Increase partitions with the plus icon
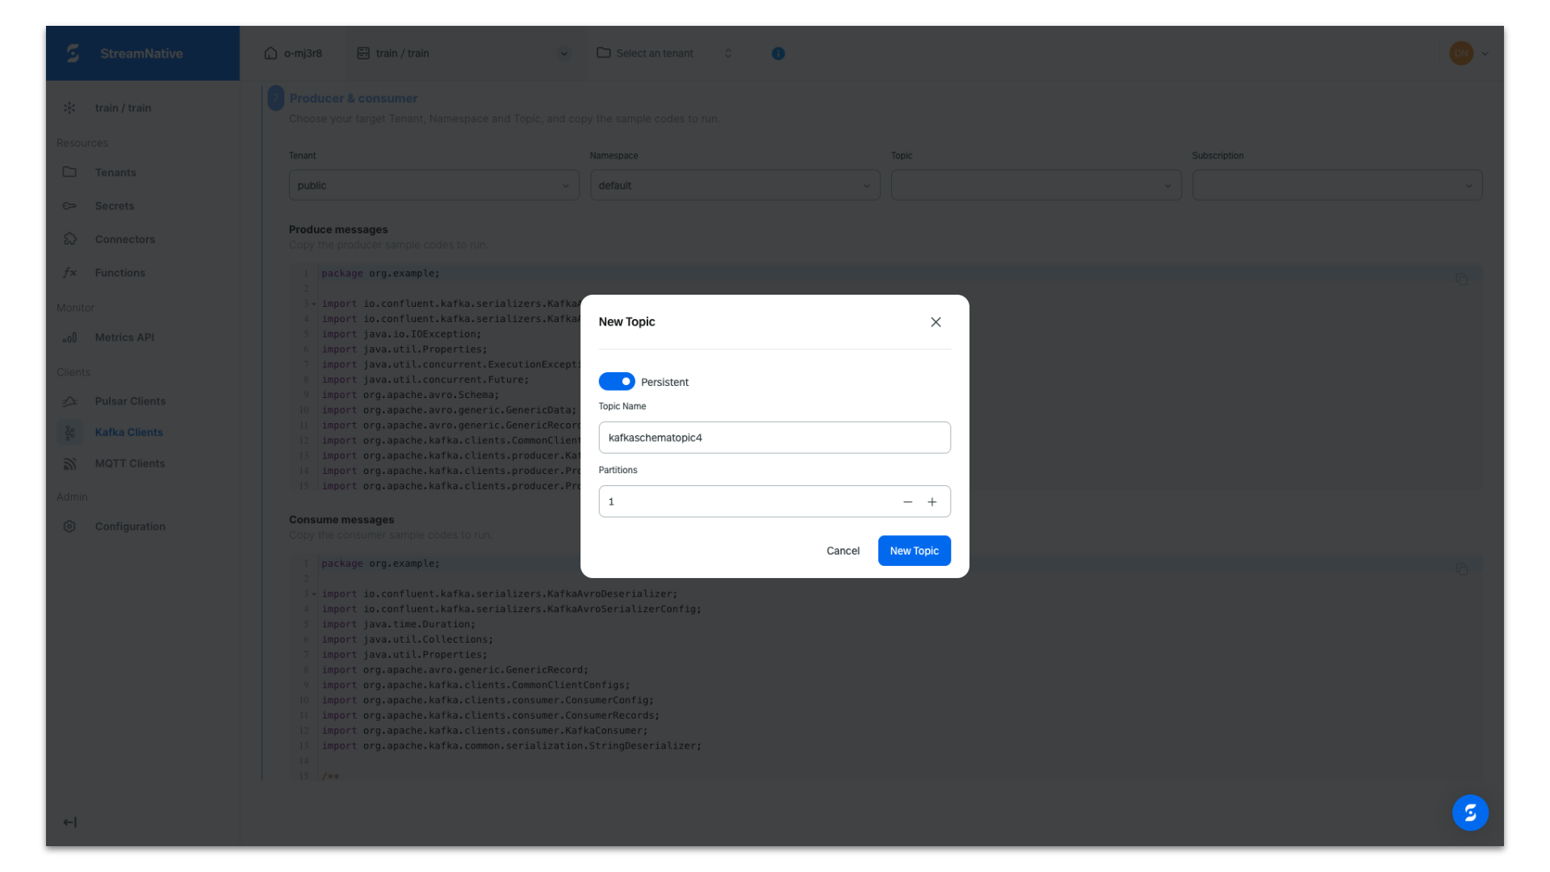Image resolution: width=1550 pixels, height=872 pixels. [x=932, y=502]
